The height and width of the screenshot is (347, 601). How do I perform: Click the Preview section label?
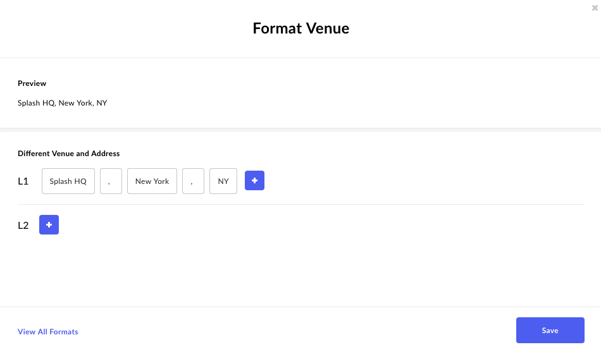tap(32, 83)
